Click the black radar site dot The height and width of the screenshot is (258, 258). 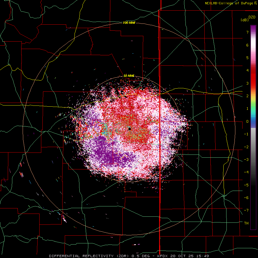point(130,129)
